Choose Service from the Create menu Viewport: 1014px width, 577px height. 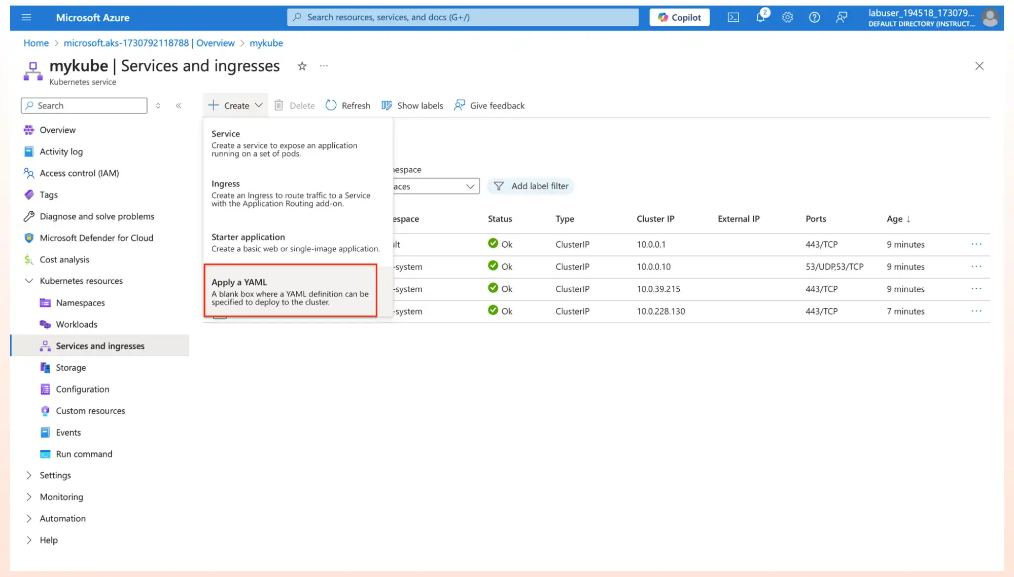pyautogui.click(x=298, y=143)
